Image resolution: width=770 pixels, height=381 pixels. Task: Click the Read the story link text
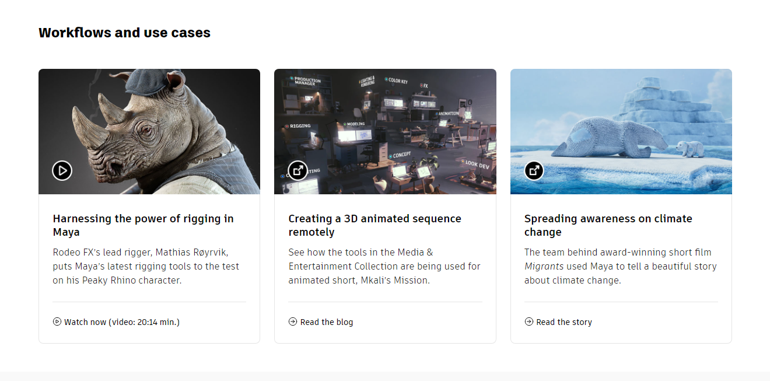tap(564, 322)
